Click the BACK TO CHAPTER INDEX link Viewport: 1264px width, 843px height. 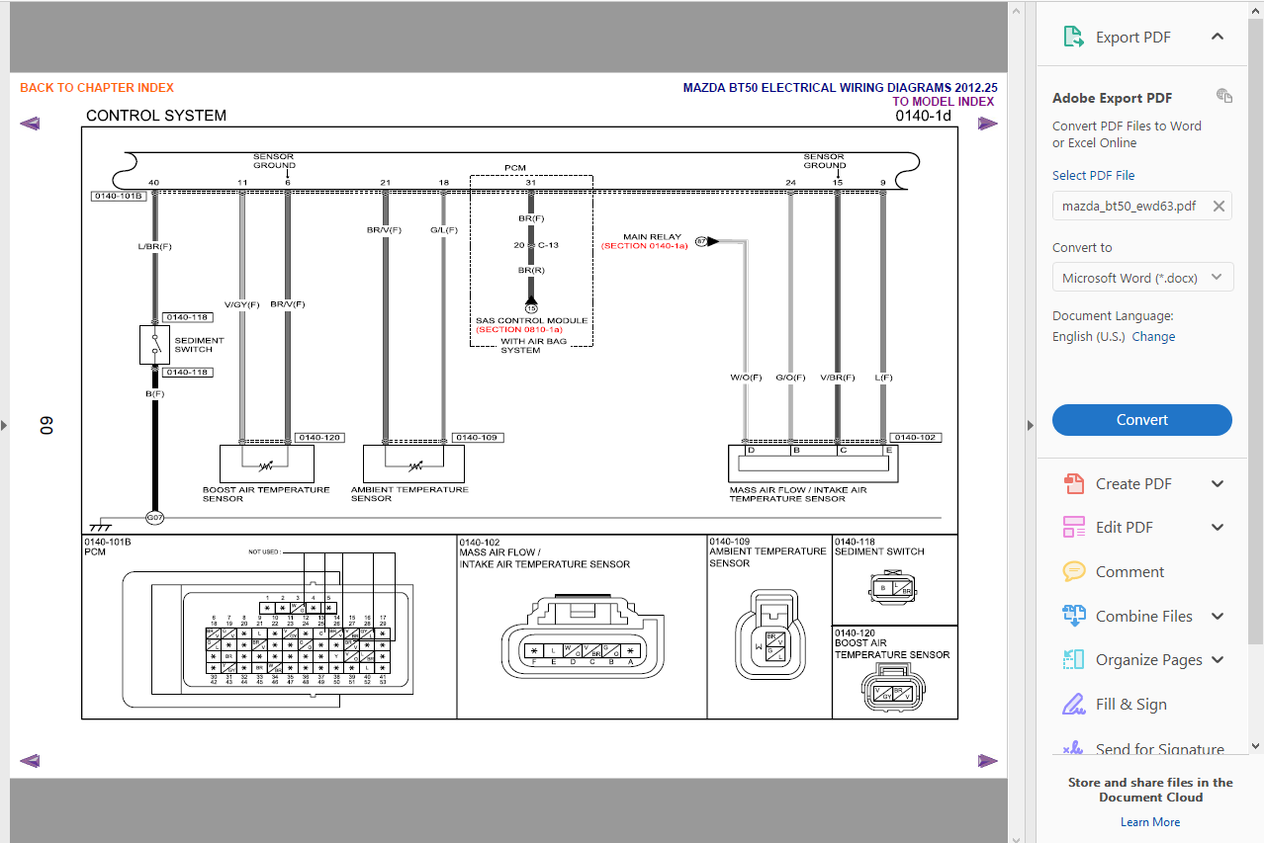97,88
